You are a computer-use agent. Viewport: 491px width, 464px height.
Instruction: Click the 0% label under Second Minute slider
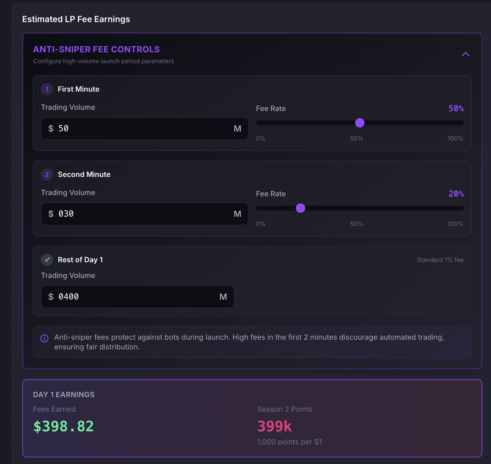coord(261,224)
